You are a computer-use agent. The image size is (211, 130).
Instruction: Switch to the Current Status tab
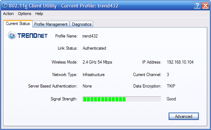click(18, 24)
